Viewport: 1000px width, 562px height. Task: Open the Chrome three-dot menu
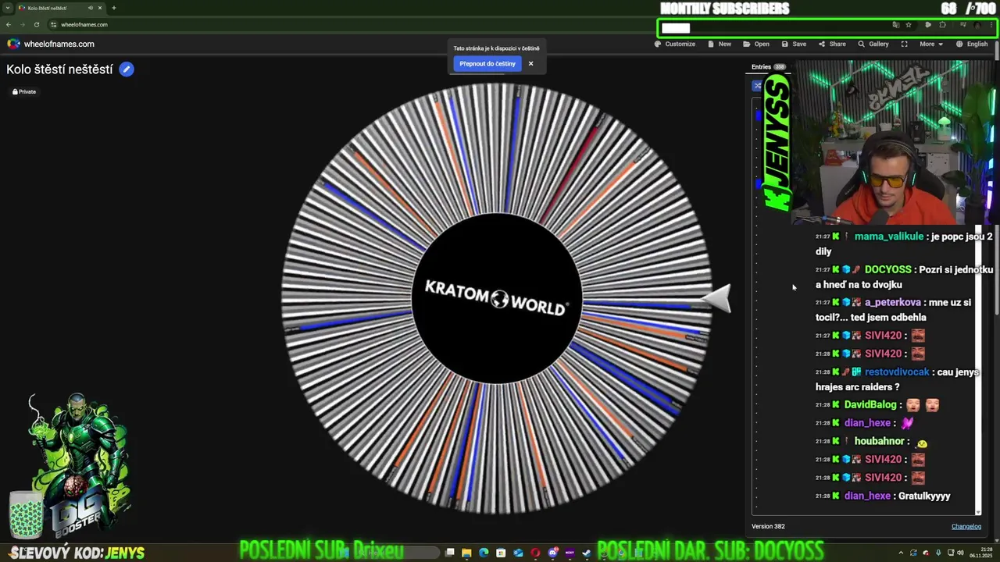point(991,25)
